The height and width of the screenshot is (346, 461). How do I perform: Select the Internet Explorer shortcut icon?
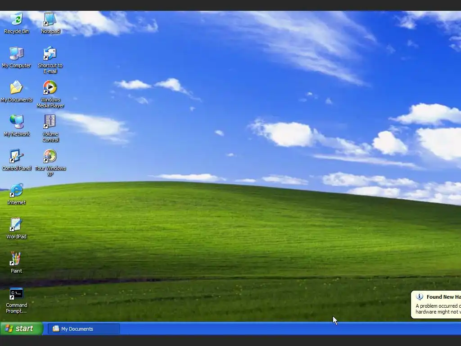tap(17, 190)
